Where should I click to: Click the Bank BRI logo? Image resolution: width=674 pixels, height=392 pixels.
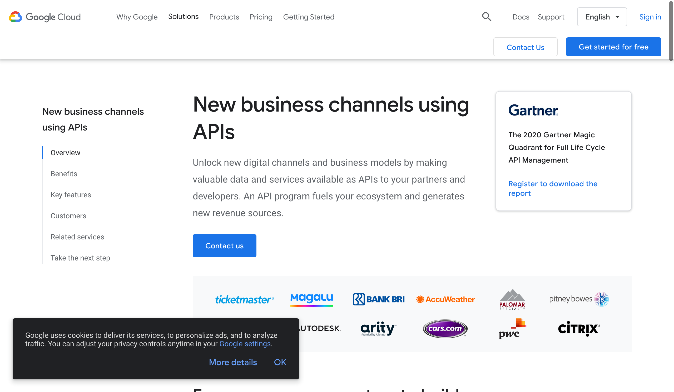point(378,299)
